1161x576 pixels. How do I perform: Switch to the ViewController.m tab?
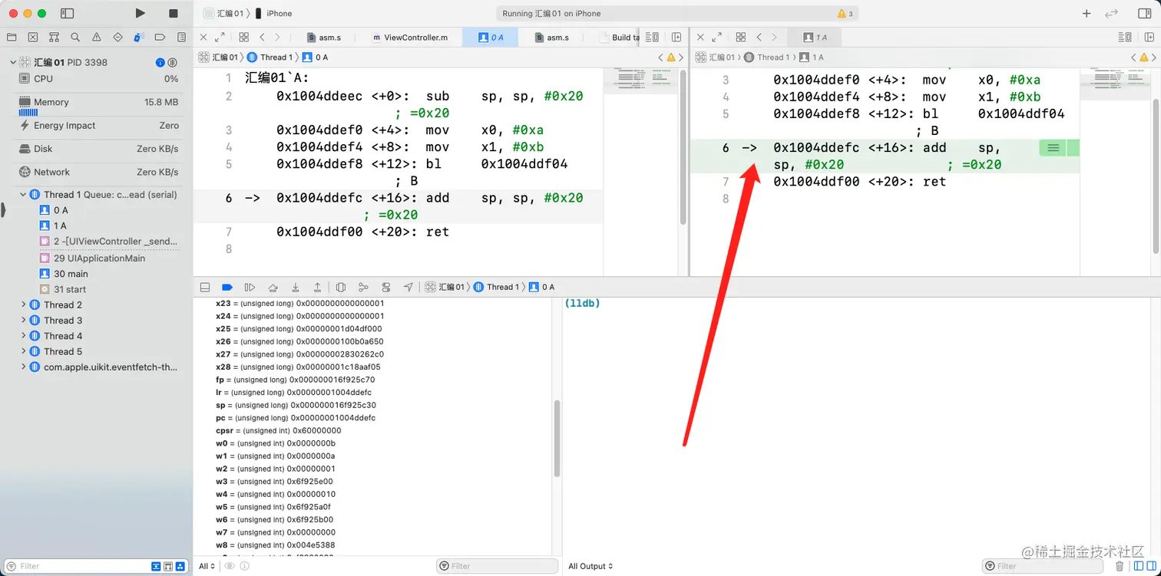pos(410,37)
